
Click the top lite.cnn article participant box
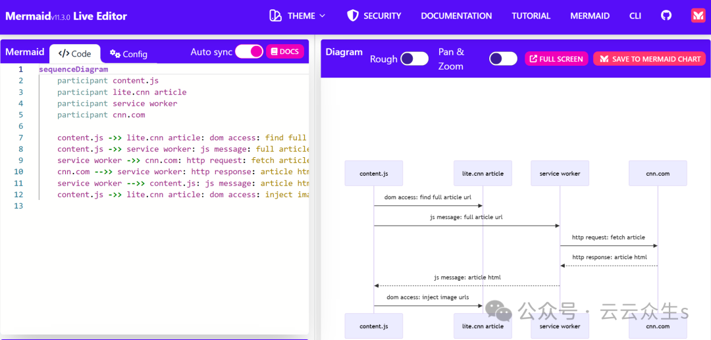tap(483, 173)
